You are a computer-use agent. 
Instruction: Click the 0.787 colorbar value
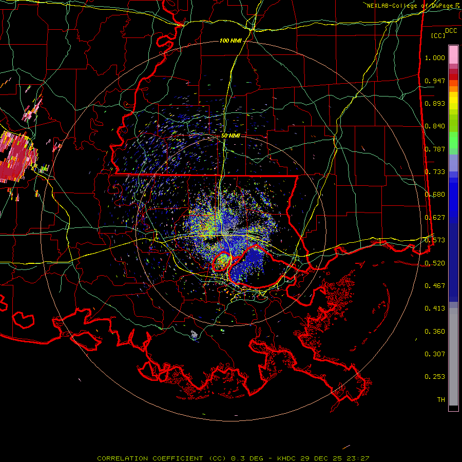[x=435, y=149]
